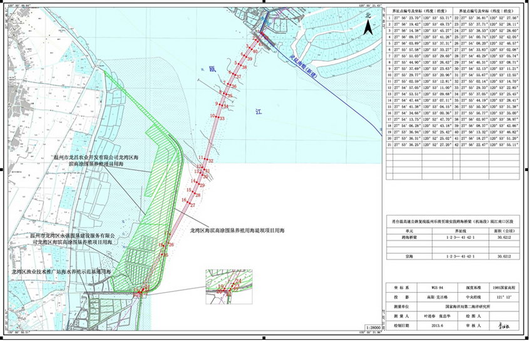Click boundary point marker 10 on the bridge route

tap(213, 117)
